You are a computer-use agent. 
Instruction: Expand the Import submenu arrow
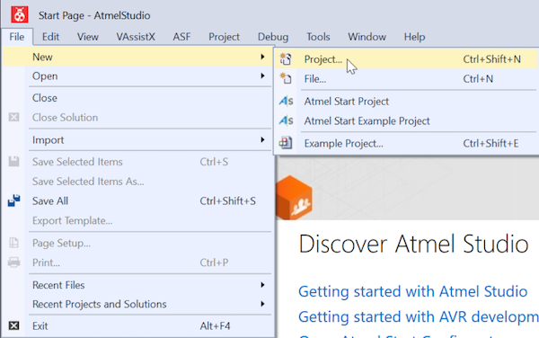coord(262,139)
